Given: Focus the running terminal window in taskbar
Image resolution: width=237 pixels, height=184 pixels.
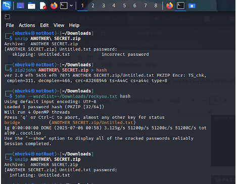Looking at the screenshot, I should (x=180, y=6).
